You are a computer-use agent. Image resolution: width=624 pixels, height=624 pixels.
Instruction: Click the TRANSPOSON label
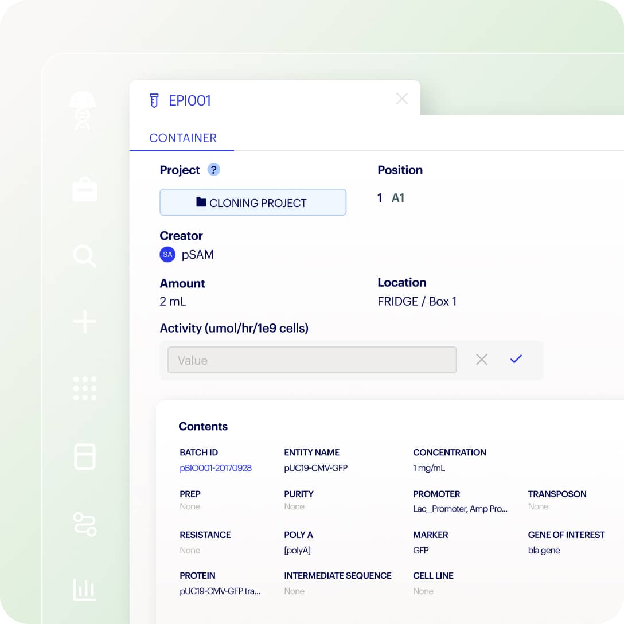[x=557, y=494]
